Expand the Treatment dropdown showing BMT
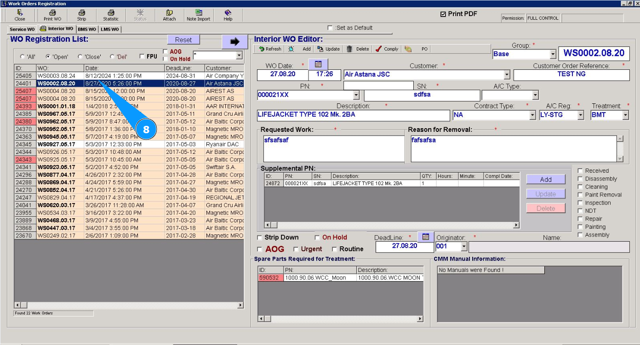This screenshot has height=345, width=640. coord(625,115)
